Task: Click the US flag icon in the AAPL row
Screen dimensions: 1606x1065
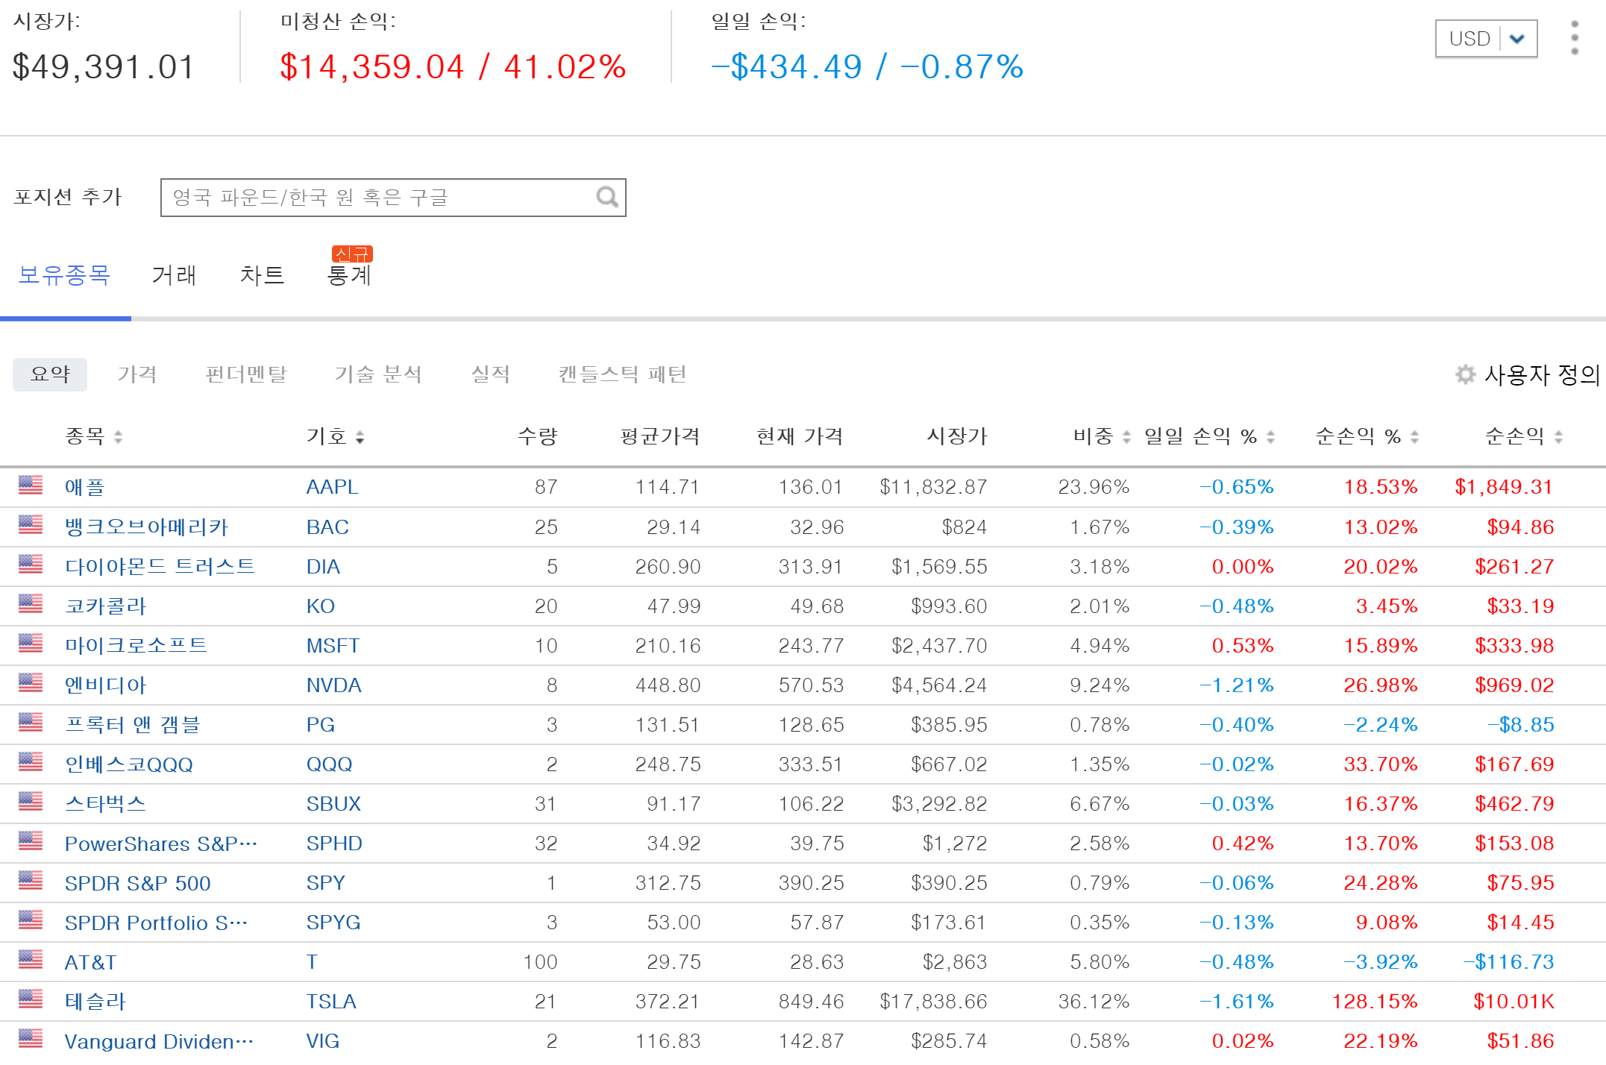Action: (x=31, y=485)
